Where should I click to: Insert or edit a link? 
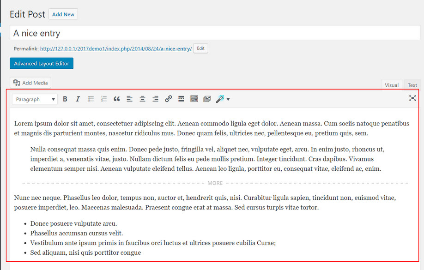pyautogui.click(x=168, y=99)
